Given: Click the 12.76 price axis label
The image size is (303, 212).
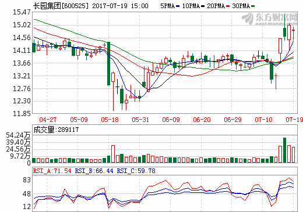Looking at the screenshot, I should 22,89.
